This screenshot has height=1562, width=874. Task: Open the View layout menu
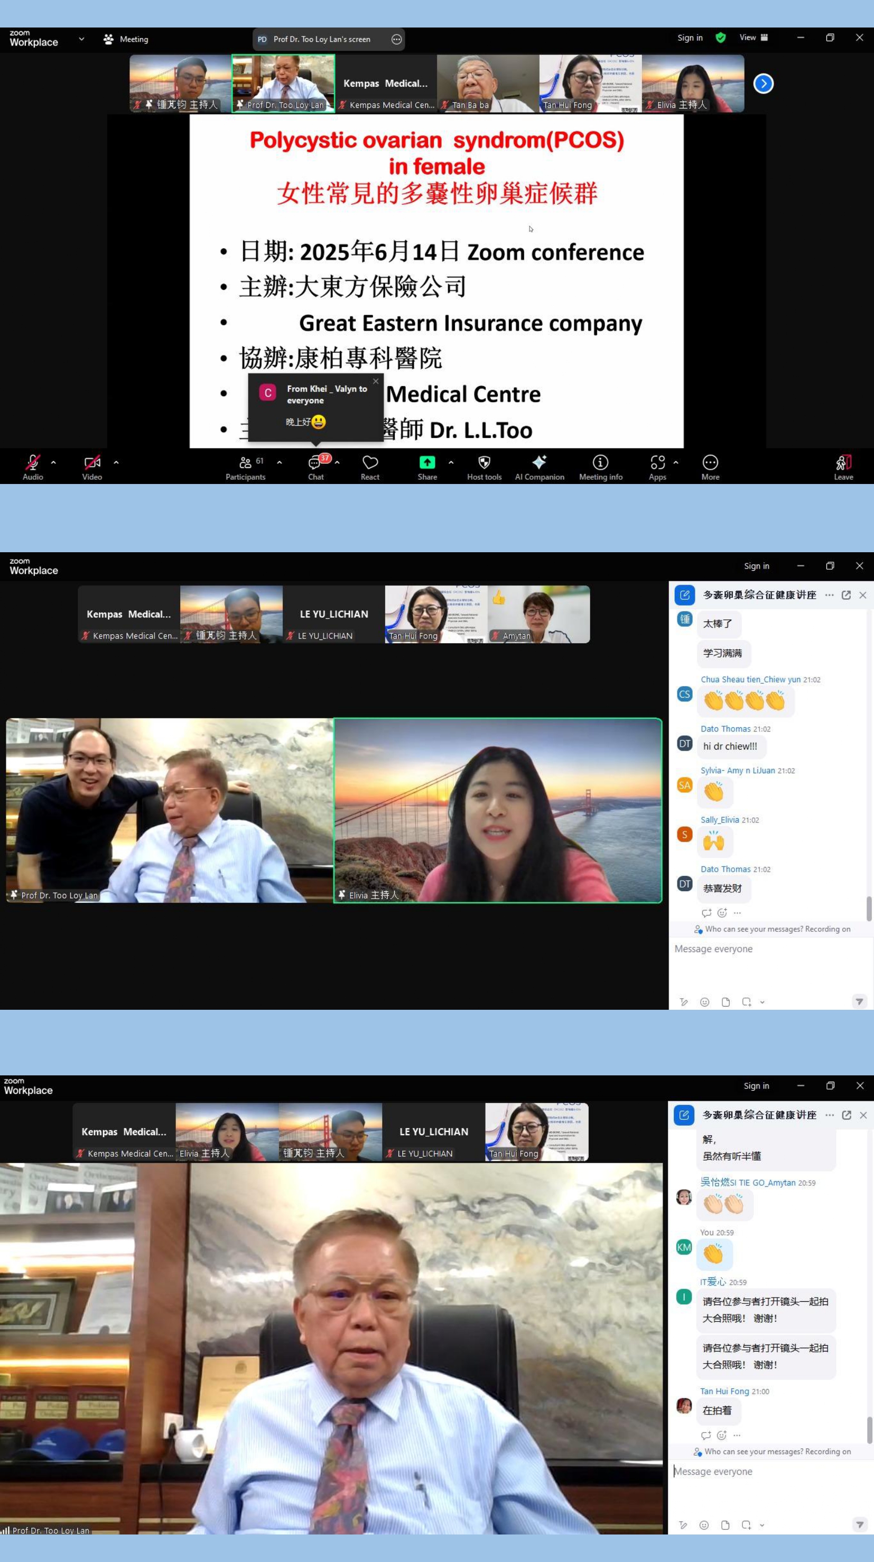[753, 38]
